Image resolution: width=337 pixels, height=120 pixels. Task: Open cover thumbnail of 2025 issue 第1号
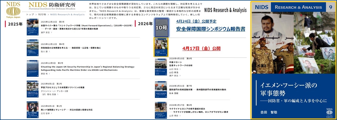pos(32,109)
